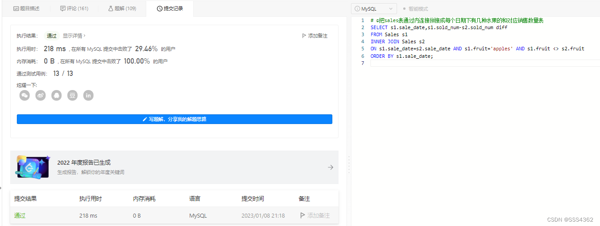Viewport: 600px width, 226px height.
Task: Click the 提交时间 column header
Action: pyautogui.click(x=253, y=199)
